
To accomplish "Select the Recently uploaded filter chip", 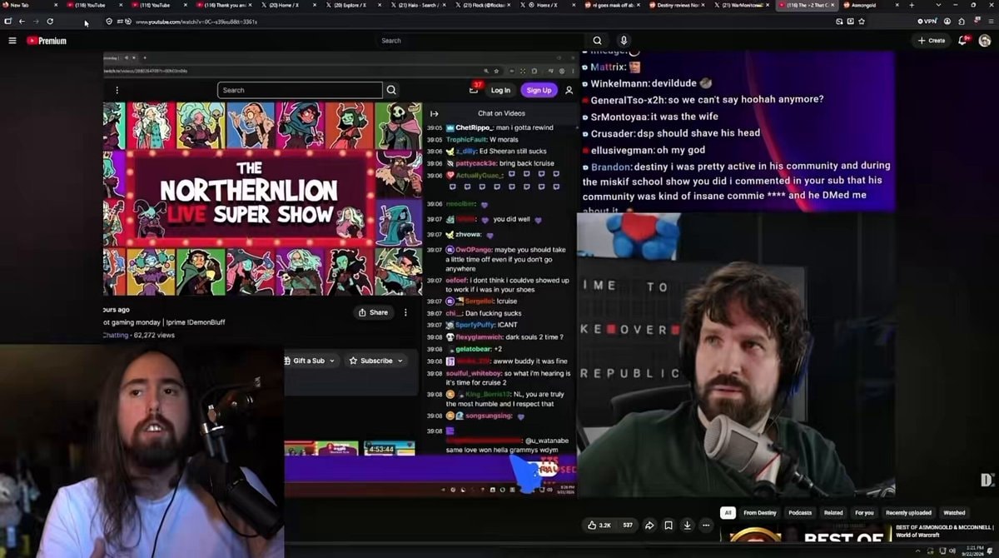I will point(908,513).
